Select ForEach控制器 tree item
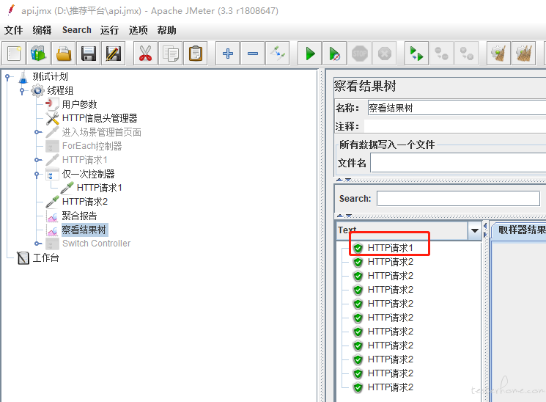 (x=92, y=146)
